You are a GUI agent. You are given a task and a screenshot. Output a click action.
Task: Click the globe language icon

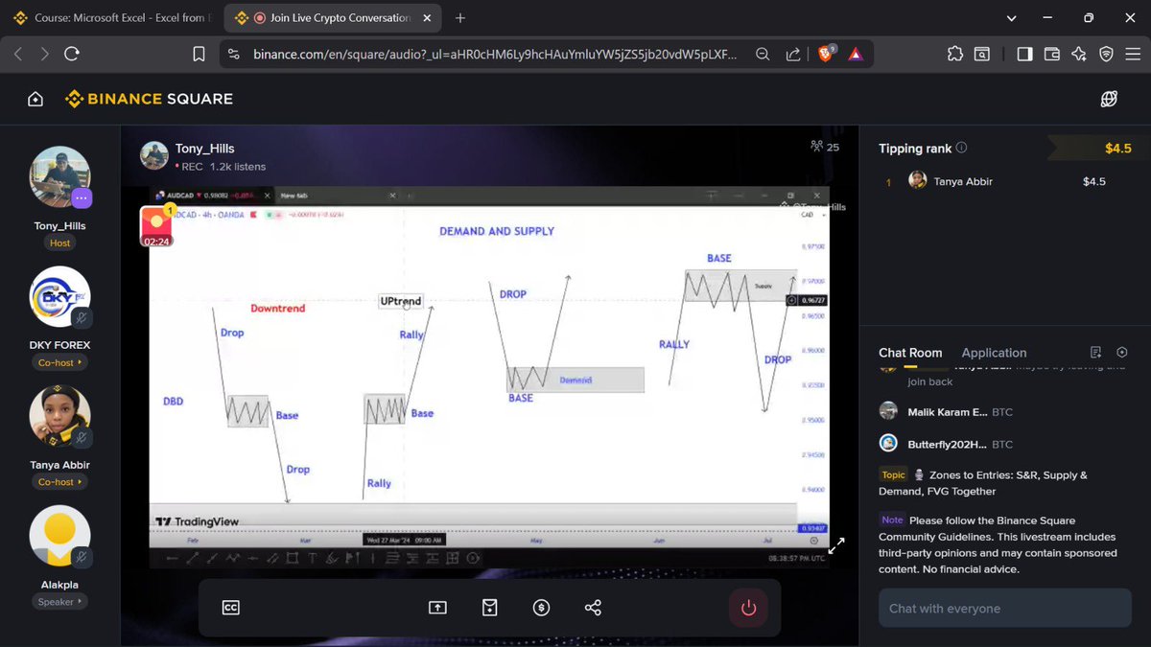[1110, 99]
